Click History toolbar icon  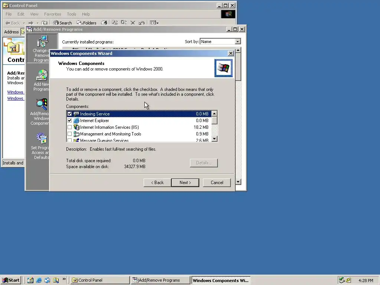pyautogui.click(x=104, y=23)
